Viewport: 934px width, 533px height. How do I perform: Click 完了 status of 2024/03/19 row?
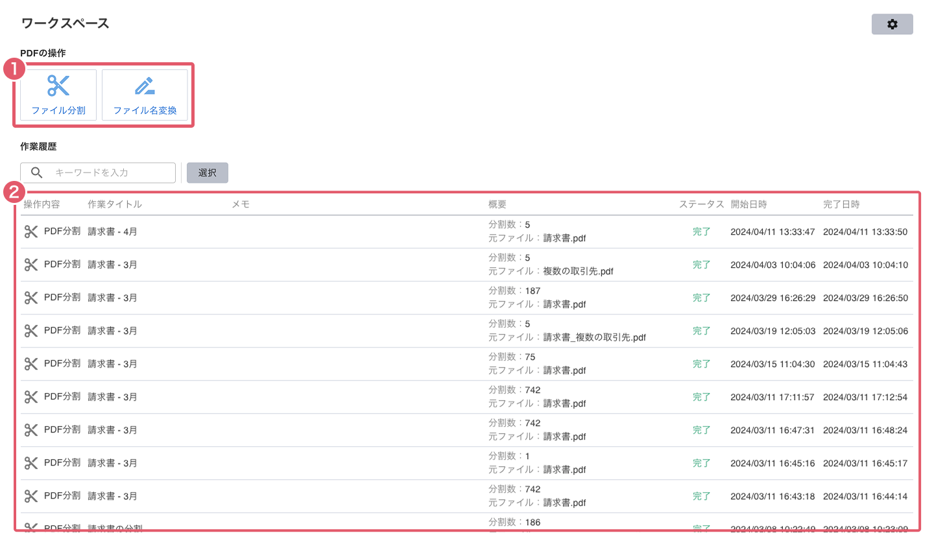point(701,331)
